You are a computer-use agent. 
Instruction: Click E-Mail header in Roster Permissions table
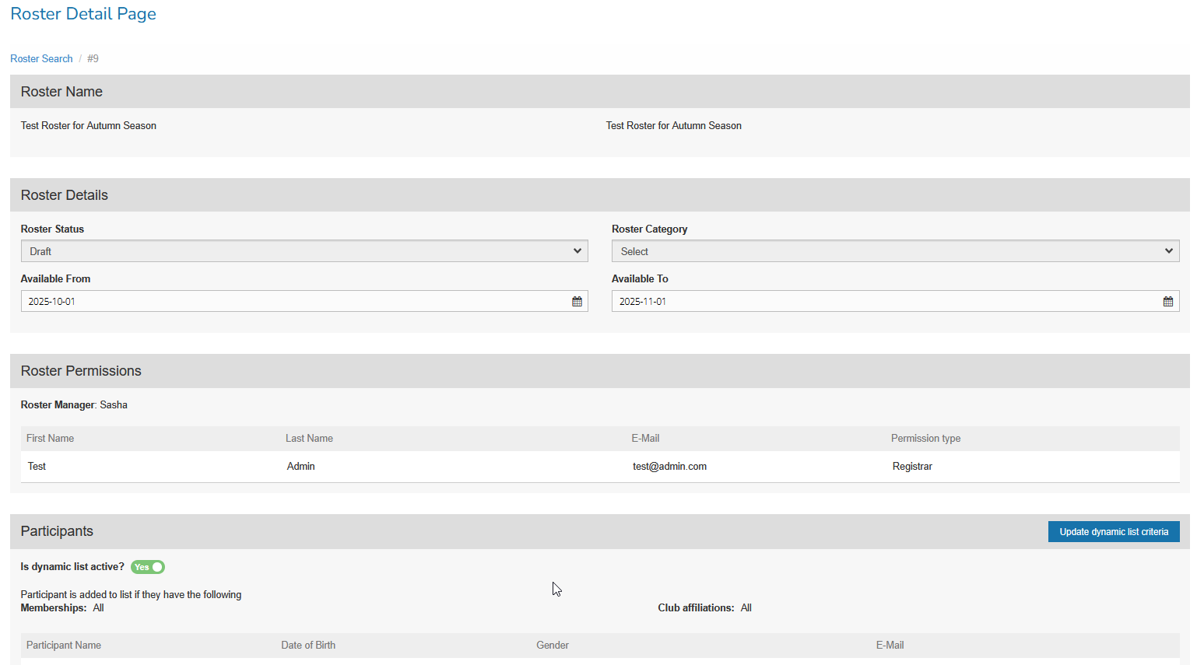[645, 439]
